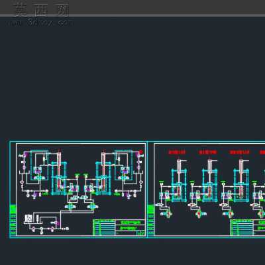Select the right cyan press frame in left sheet
The image size is (265, 265).
pos(103,178)
